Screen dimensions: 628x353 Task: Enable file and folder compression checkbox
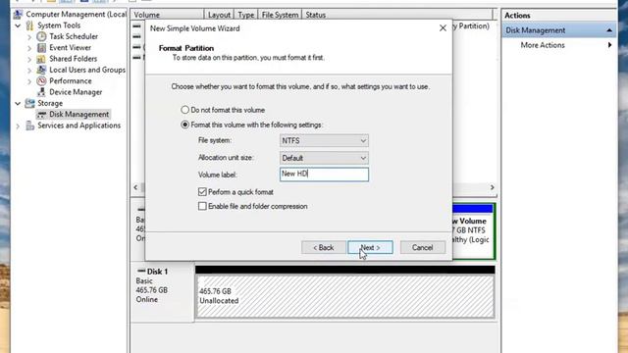click(x=202, y=206)
